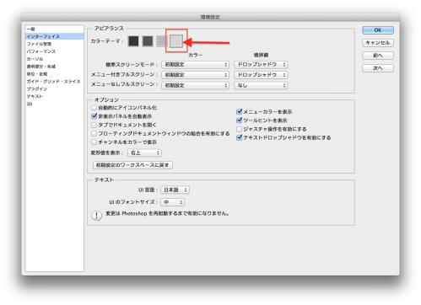Select インターフェイス category in sidebar
Viewport: 421px width, 305px height.
[55, 36]
